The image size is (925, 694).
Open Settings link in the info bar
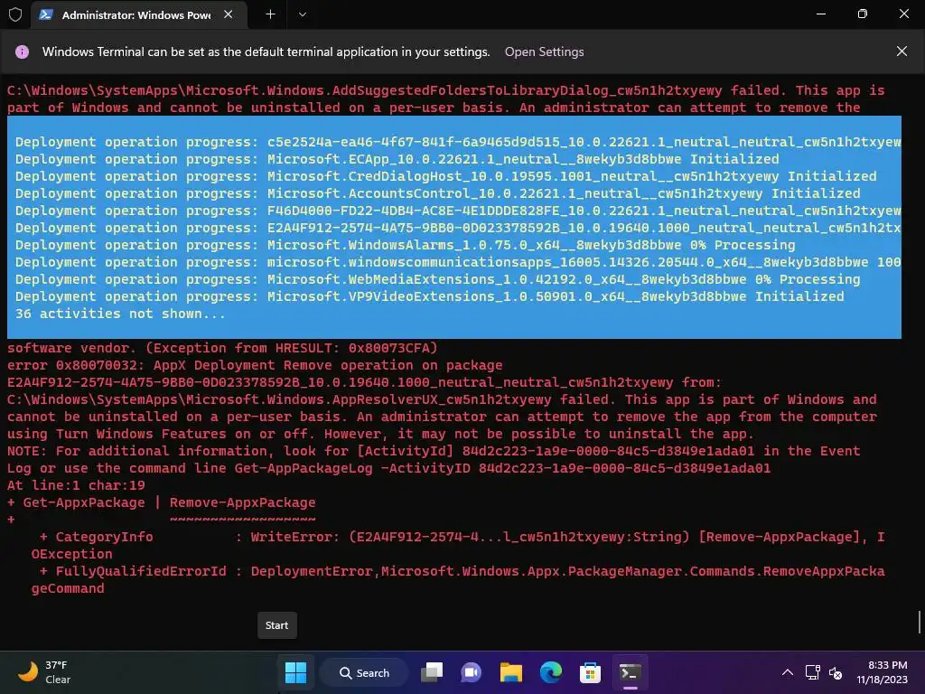pos(544,52)
